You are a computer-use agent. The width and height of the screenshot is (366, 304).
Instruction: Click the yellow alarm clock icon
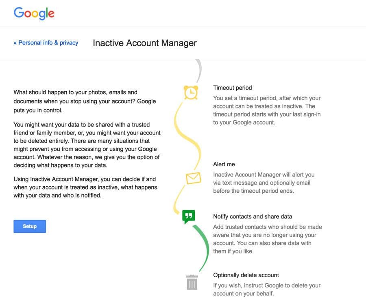(x=191, y=93)
